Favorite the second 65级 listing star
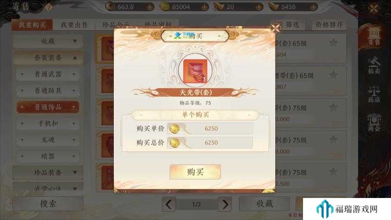This screenshot has width=391, height=220. pyautogui.click(x=333, y=75)
